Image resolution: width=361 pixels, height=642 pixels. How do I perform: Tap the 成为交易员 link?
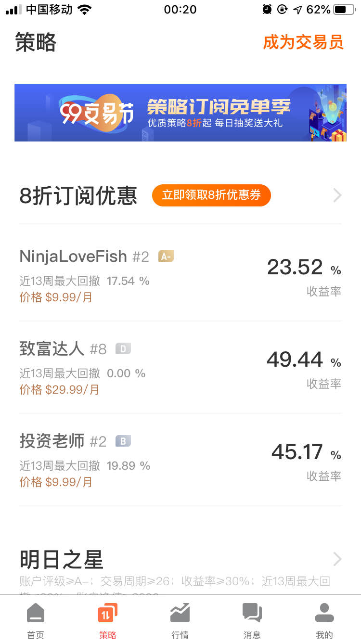click(303, 42)
